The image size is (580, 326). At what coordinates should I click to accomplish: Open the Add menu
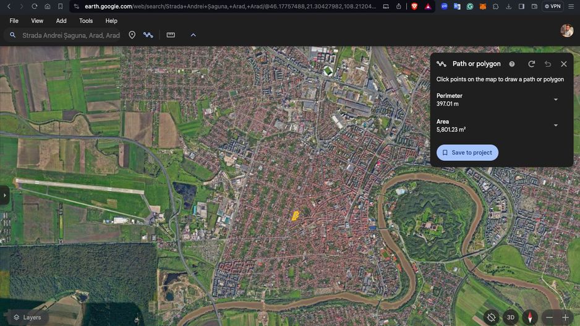61,20
